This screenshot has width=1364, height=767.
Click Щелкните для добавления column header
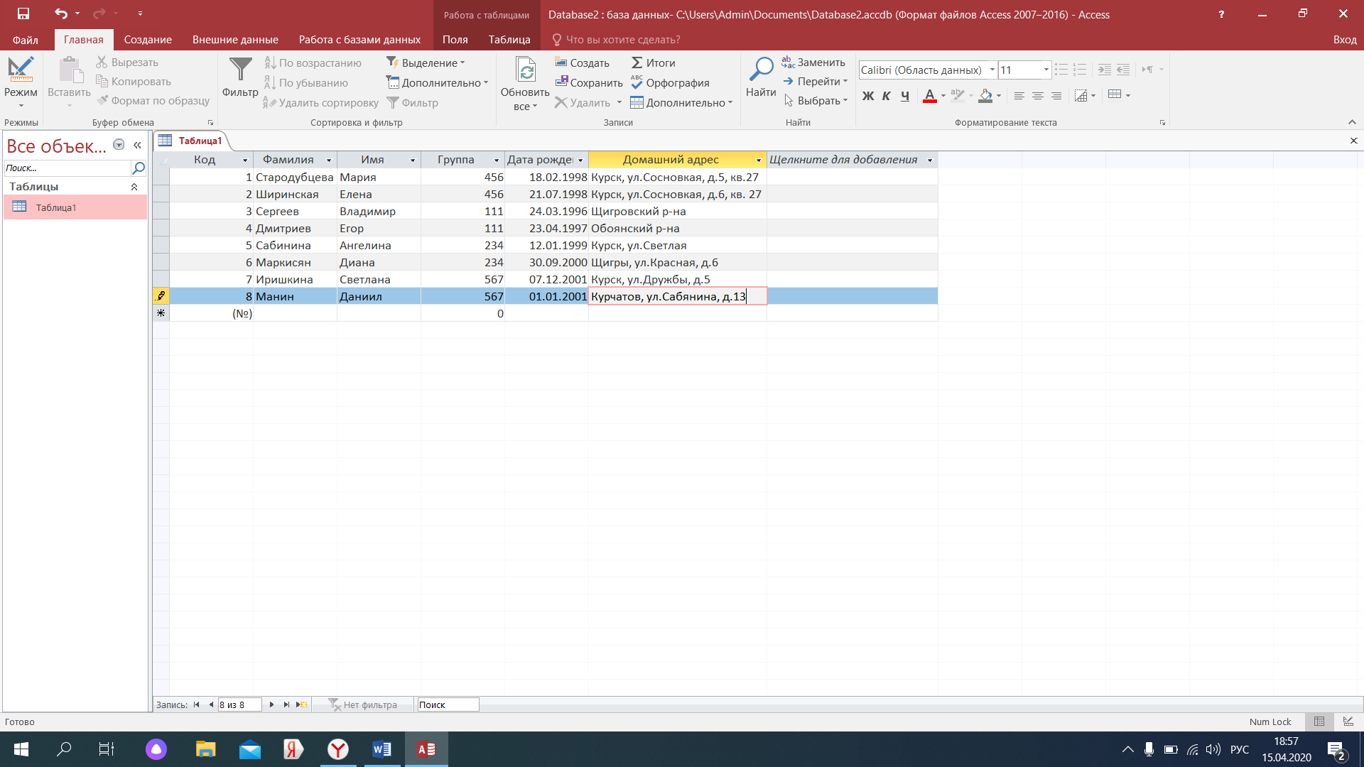[x=852, y=160]
